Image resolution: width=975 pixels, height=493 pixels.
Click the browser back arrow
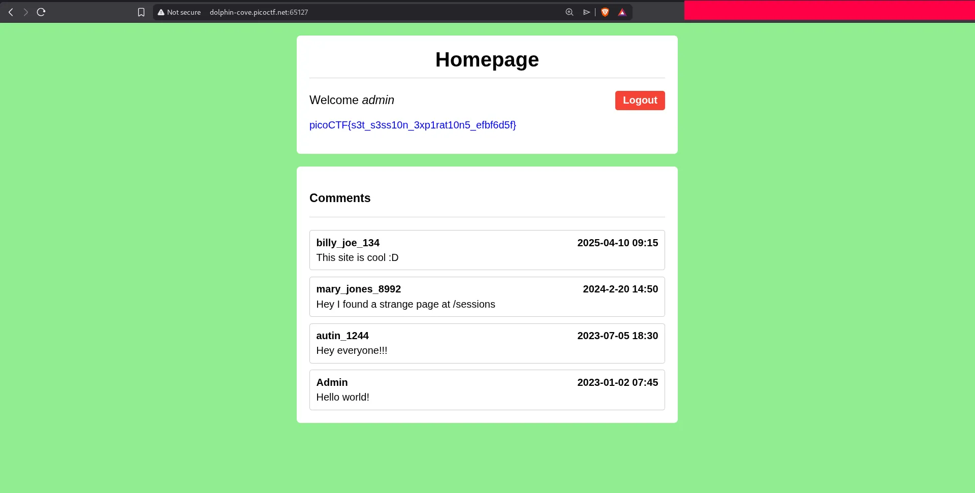(11, 12)
